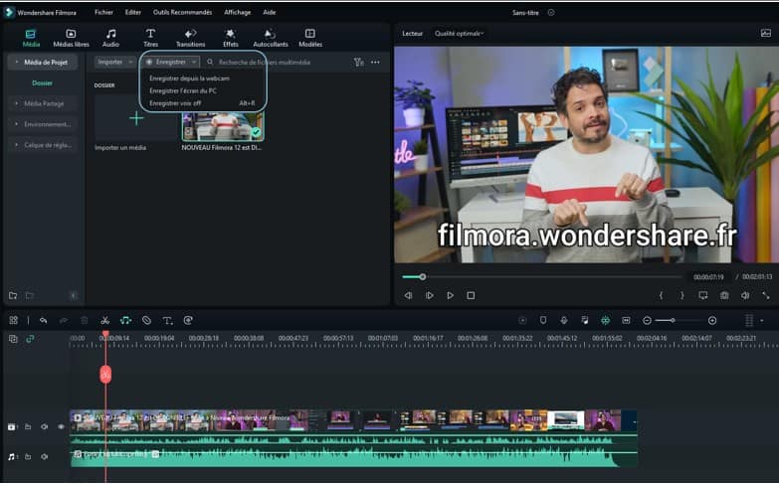This screenshot has height=484, width=779.
Task: Hide the video track with eye icon
Action: pos(61,427)
